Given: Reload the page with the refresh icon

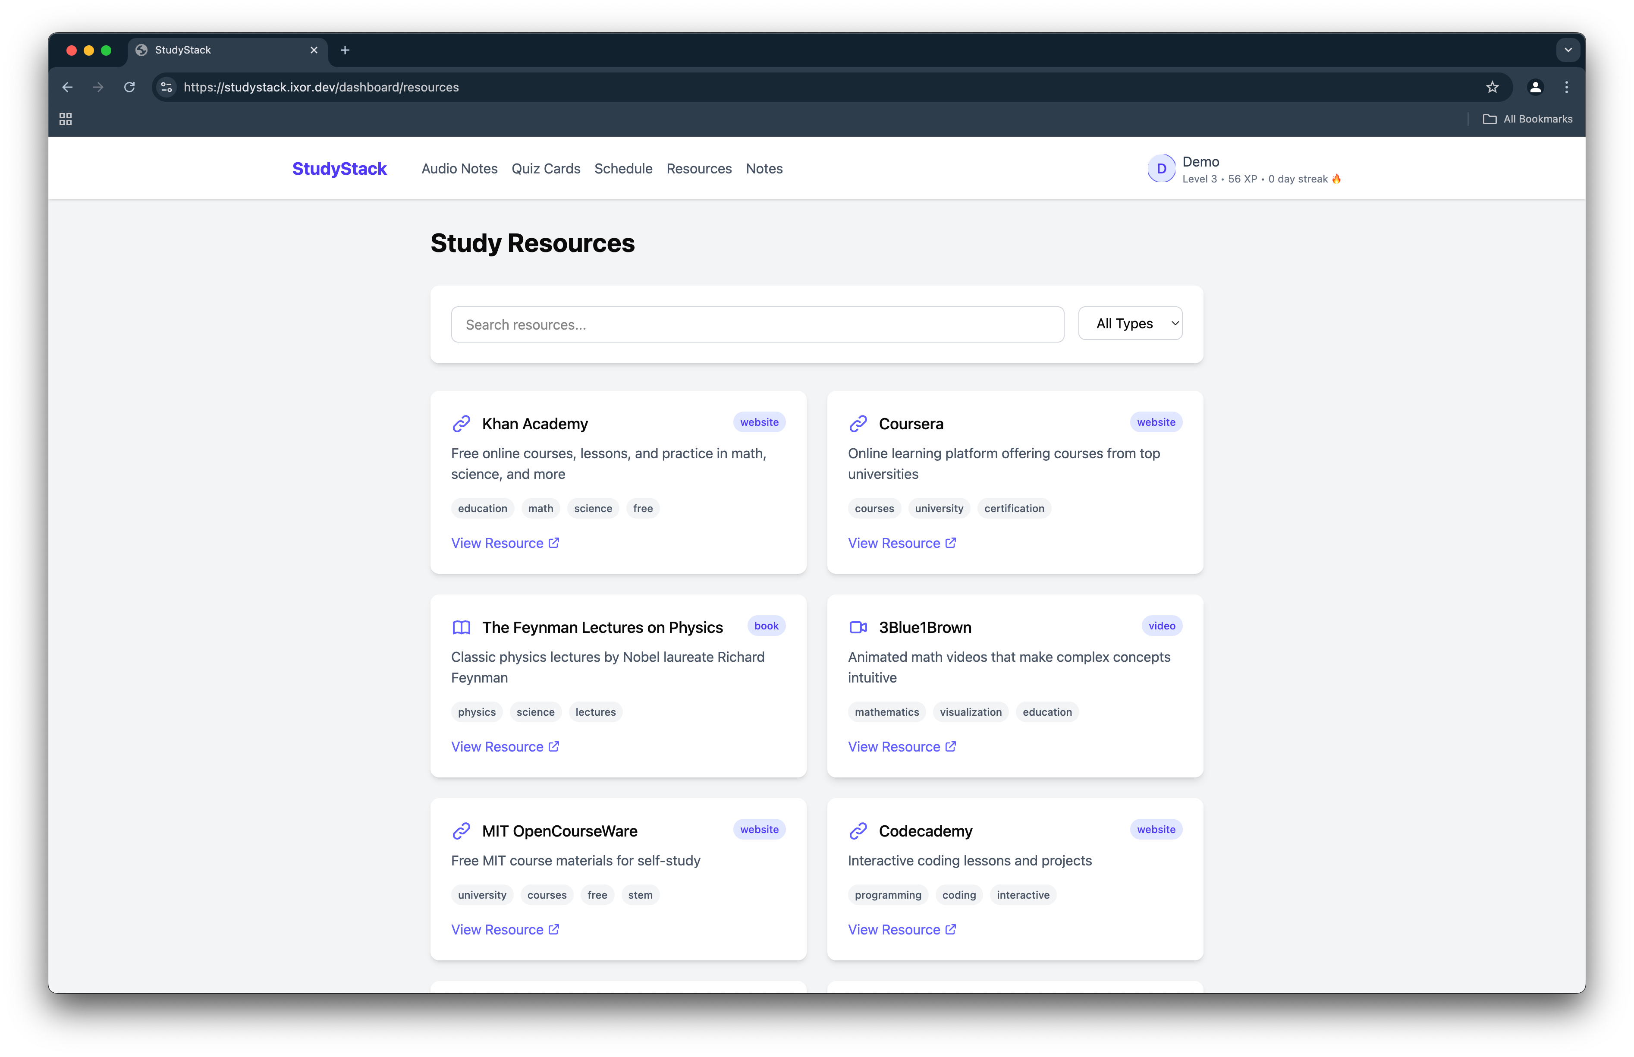Looking at the screenshot, I should [x=129, y=87].
